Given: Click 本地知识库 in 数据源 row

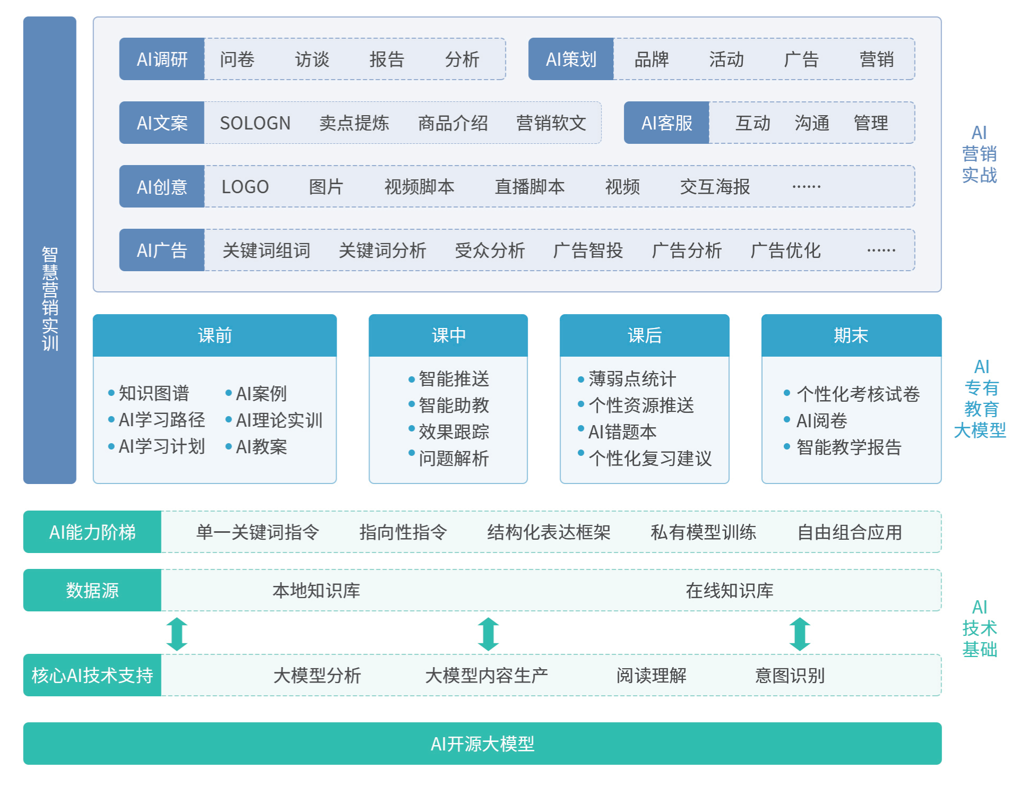Looking at the screenshot, I should pyautogui.click(x=316, y=591).
